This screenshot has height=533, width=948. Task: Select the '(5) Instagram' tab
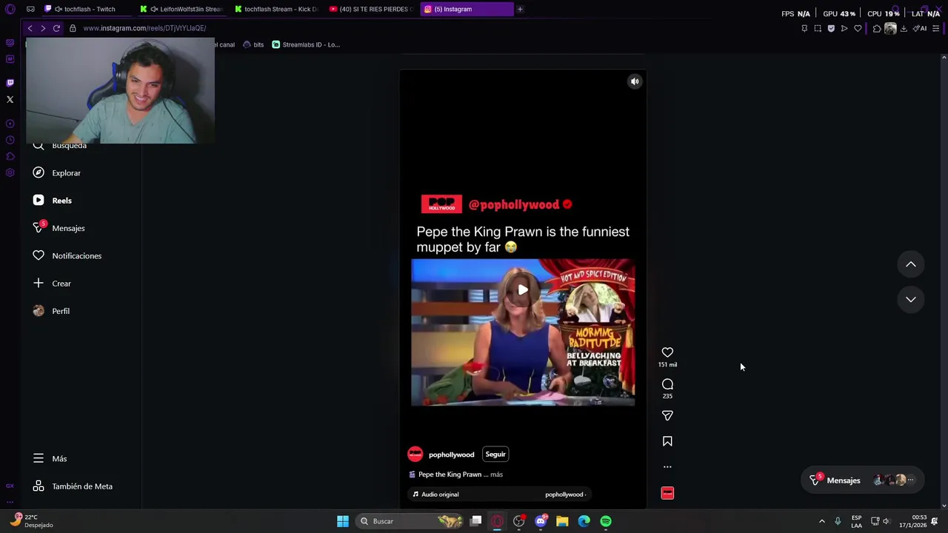467,9
